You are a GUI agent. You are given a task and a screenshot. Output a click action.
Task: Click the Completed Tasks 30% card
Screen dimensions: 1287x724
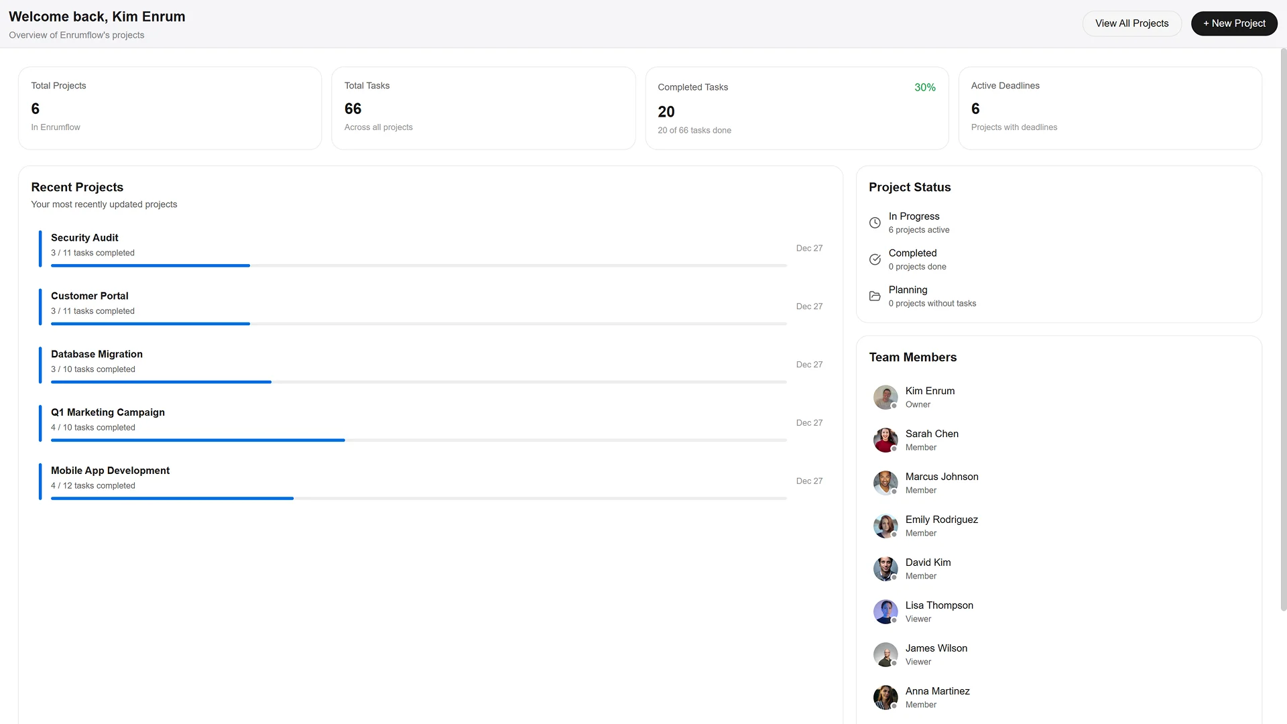click(796, 108)
